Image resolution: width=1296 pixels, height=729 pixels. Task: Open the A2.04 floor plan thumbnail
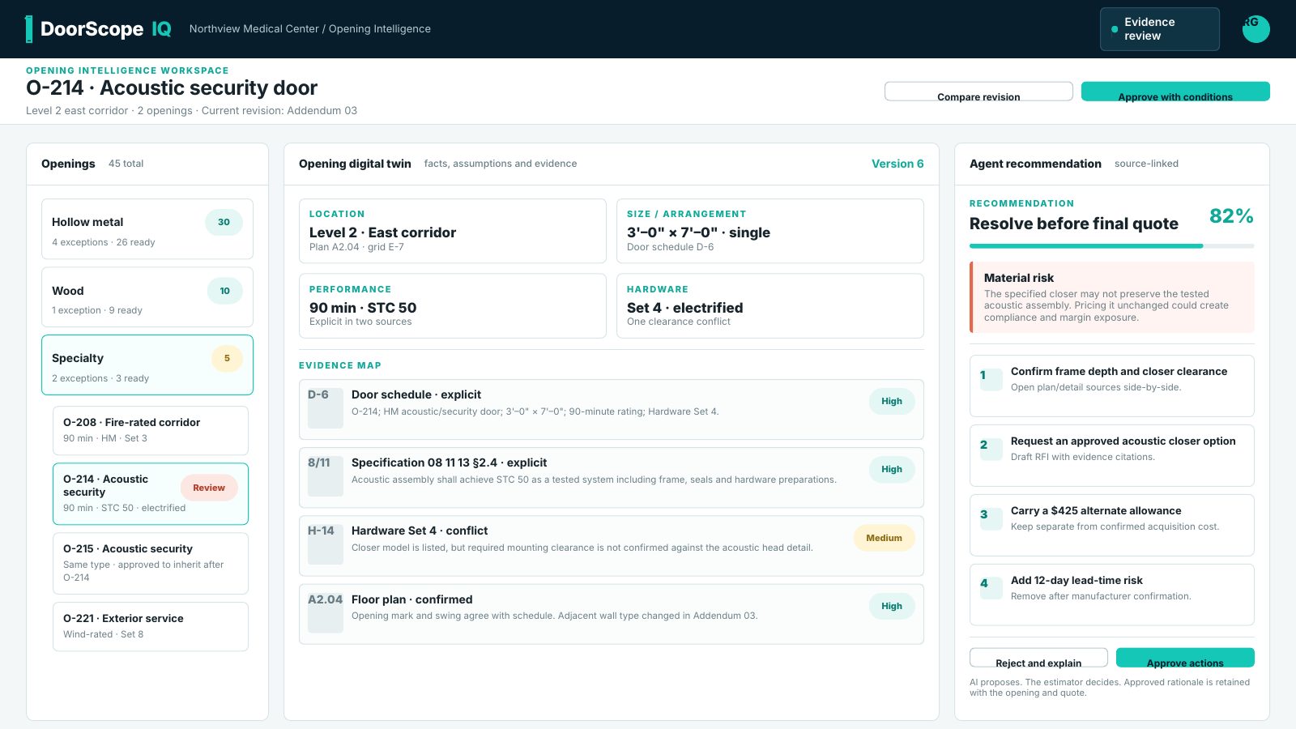(325, 613)
